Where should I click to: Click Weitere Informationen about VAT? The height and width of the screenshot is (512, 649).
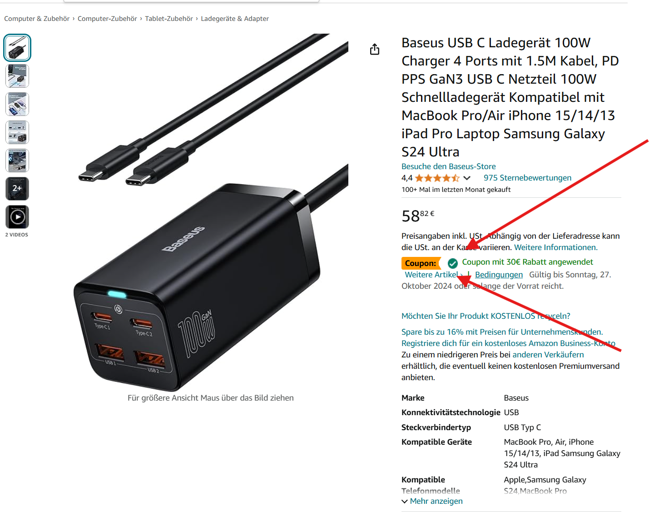tap(555, 247)
